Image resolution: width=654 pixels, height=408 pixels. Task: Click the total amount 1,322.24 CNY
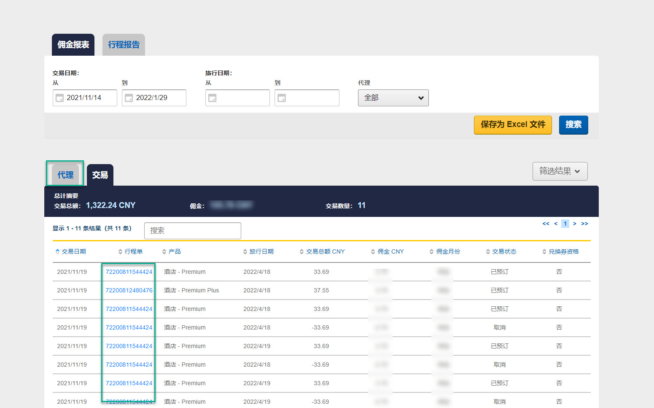(x=111, y=205)
